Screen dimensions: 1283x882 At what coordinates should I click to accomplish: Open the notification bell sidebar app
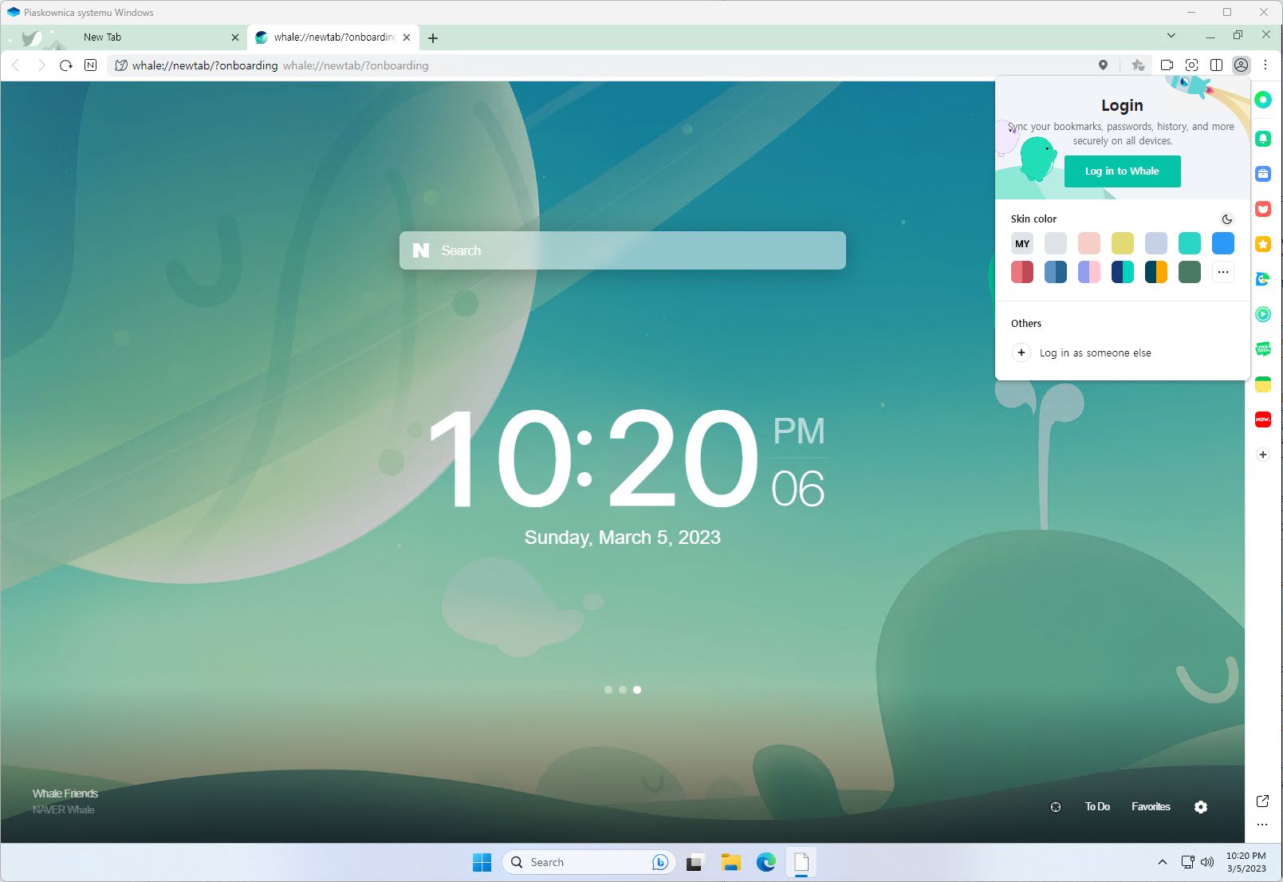pos(1263,139)
